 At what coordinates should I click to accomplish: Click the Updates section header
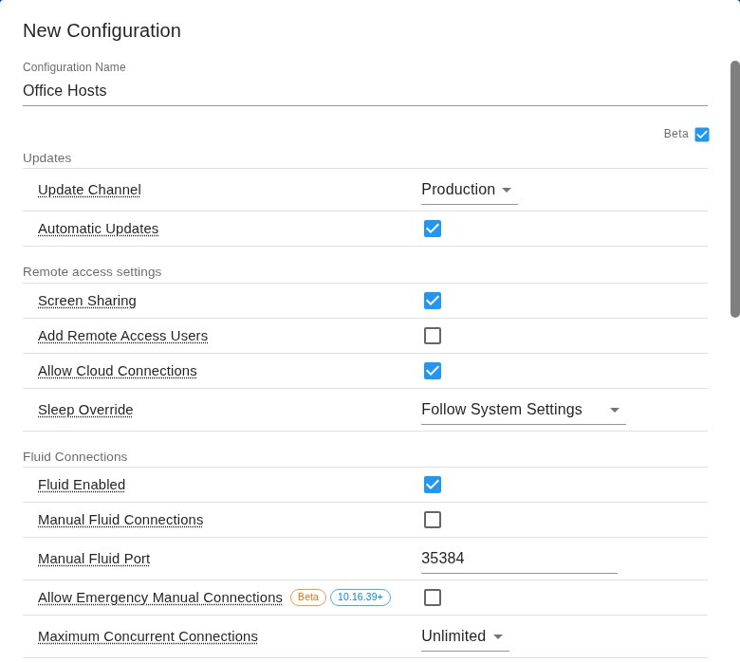click(x=47, y=158)
